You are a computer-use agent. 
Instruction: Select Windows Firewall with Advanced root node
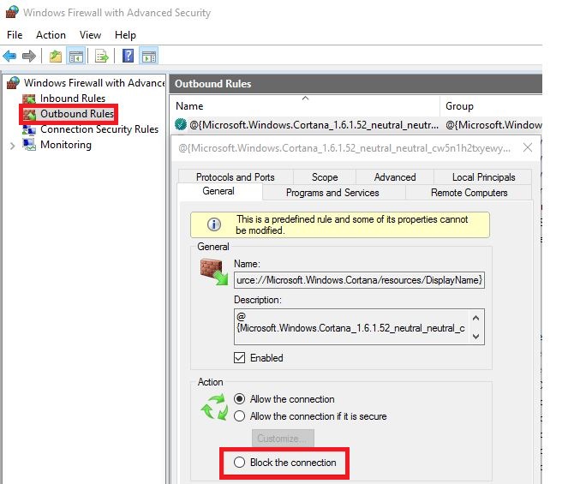click(x=94, y=83)
